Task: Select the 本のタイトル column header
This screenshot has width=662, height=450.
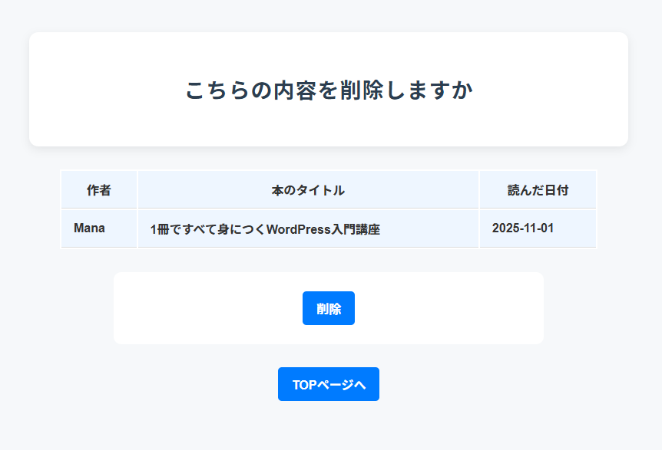Action: (308, 190)
